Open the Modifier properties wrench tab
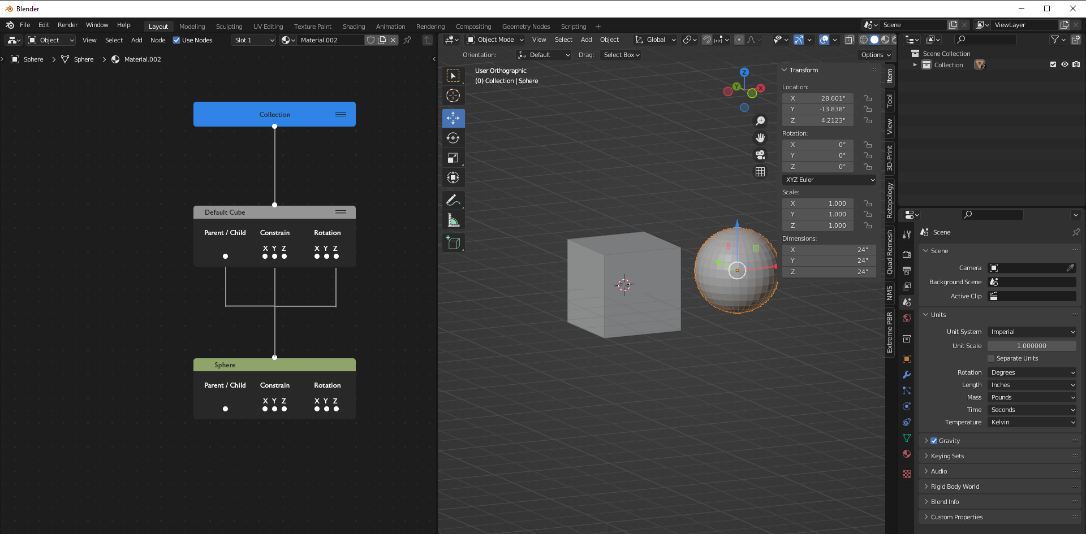The height and width of the screenshot is (534, 1086). [907, 375]
